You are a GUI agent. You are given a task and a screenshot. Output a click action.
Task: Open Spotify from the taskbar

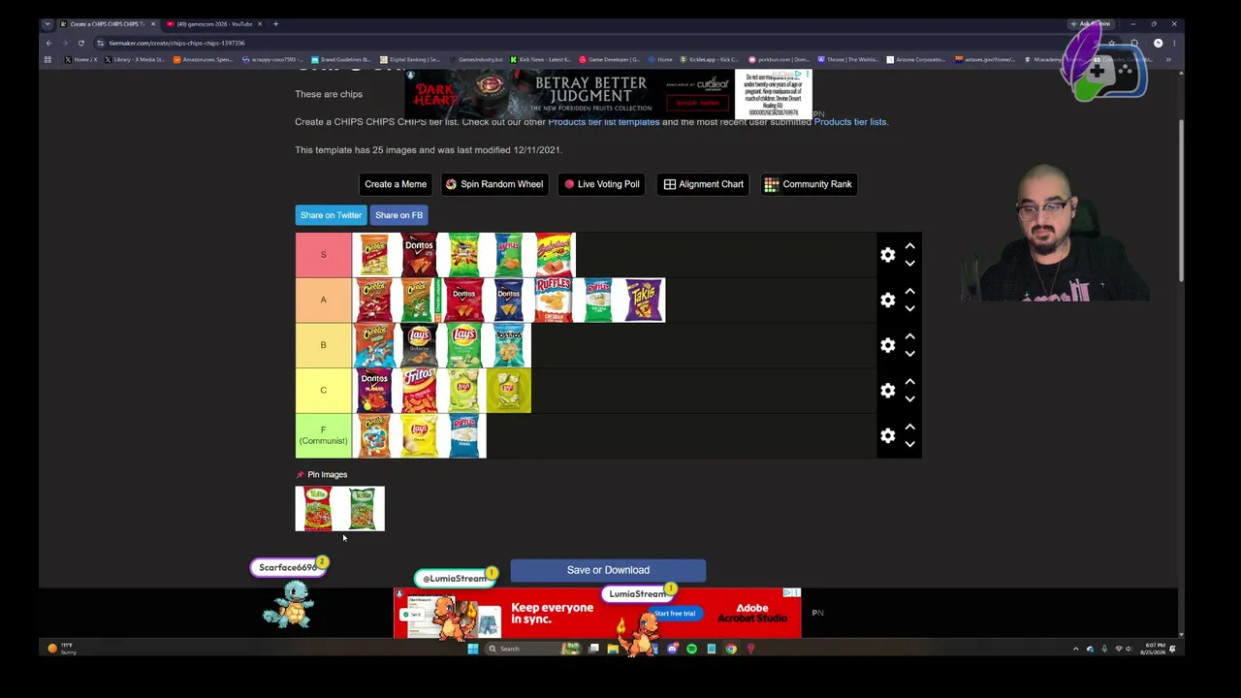691,650
